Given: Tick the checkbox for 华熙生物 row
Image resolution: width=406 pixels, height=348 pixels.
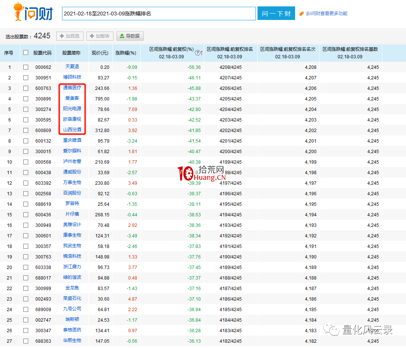Looking at the screenshot, I should (26, 341).
